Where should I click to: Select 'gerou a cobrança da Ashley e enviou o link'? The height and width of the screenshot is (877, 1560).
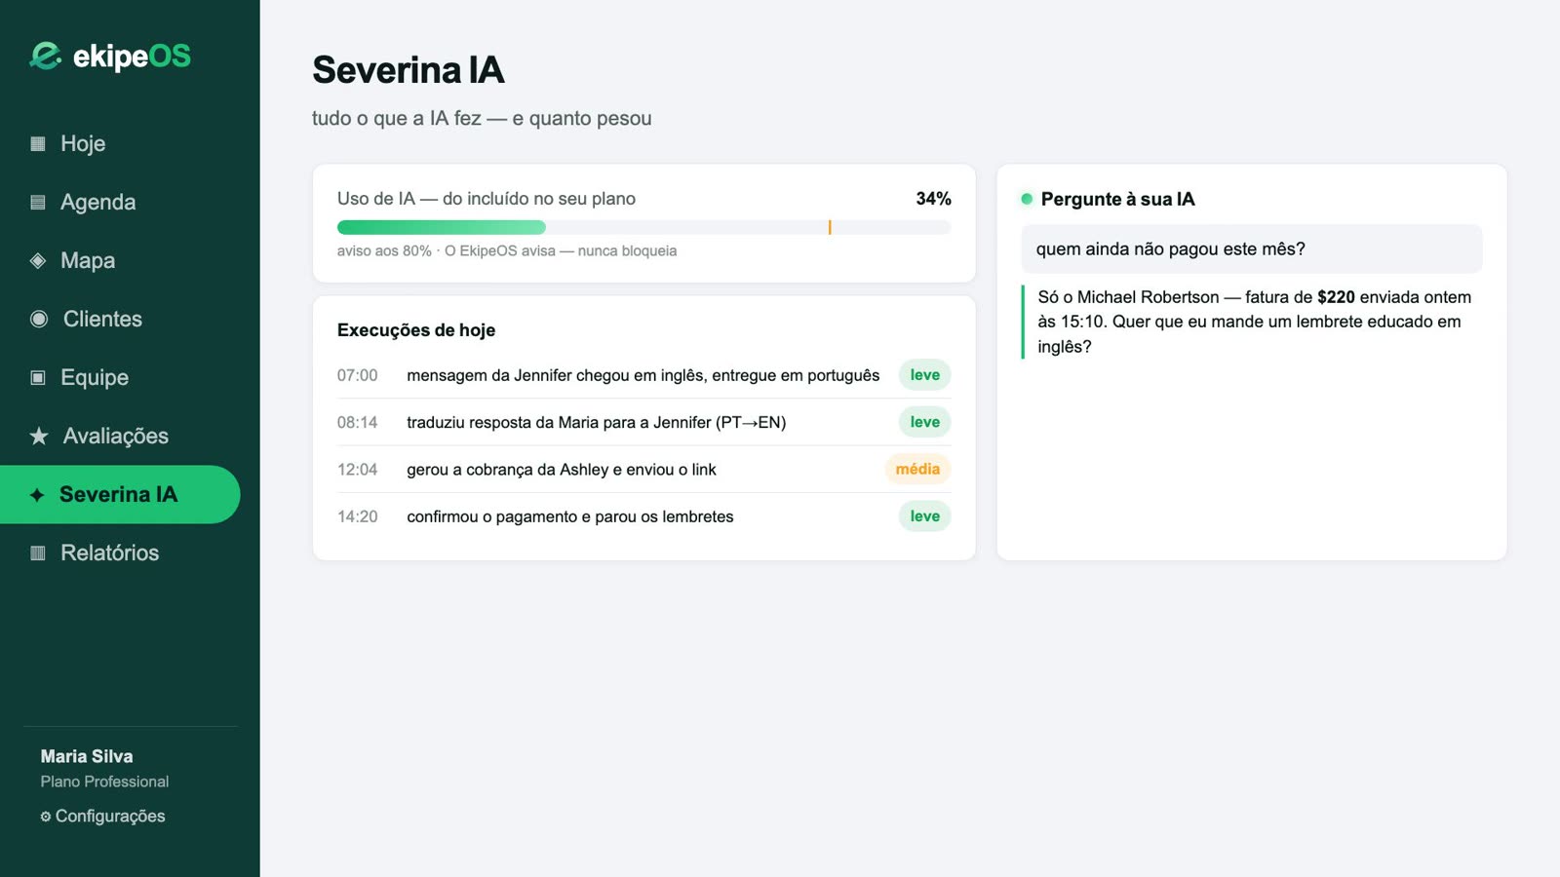562,470
